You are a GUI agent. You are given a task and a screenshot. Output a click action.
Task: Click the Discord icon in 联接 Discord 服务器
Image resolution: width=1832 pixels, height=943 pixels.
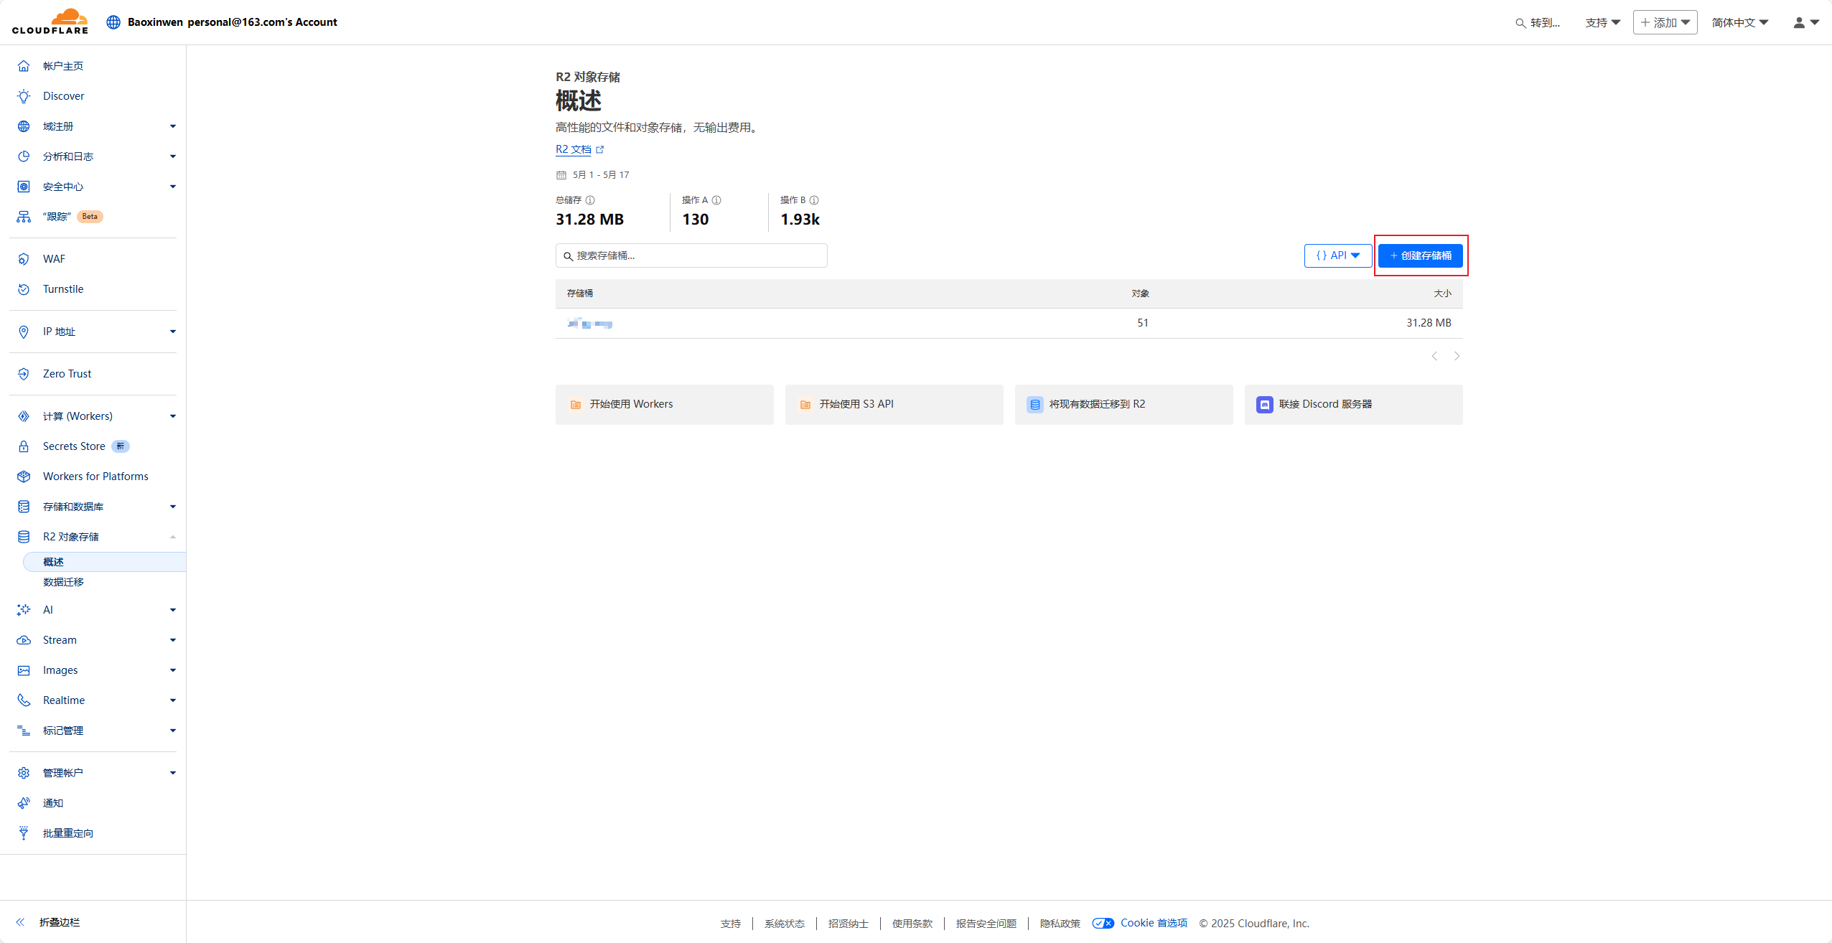click(x=1265, y=405)
